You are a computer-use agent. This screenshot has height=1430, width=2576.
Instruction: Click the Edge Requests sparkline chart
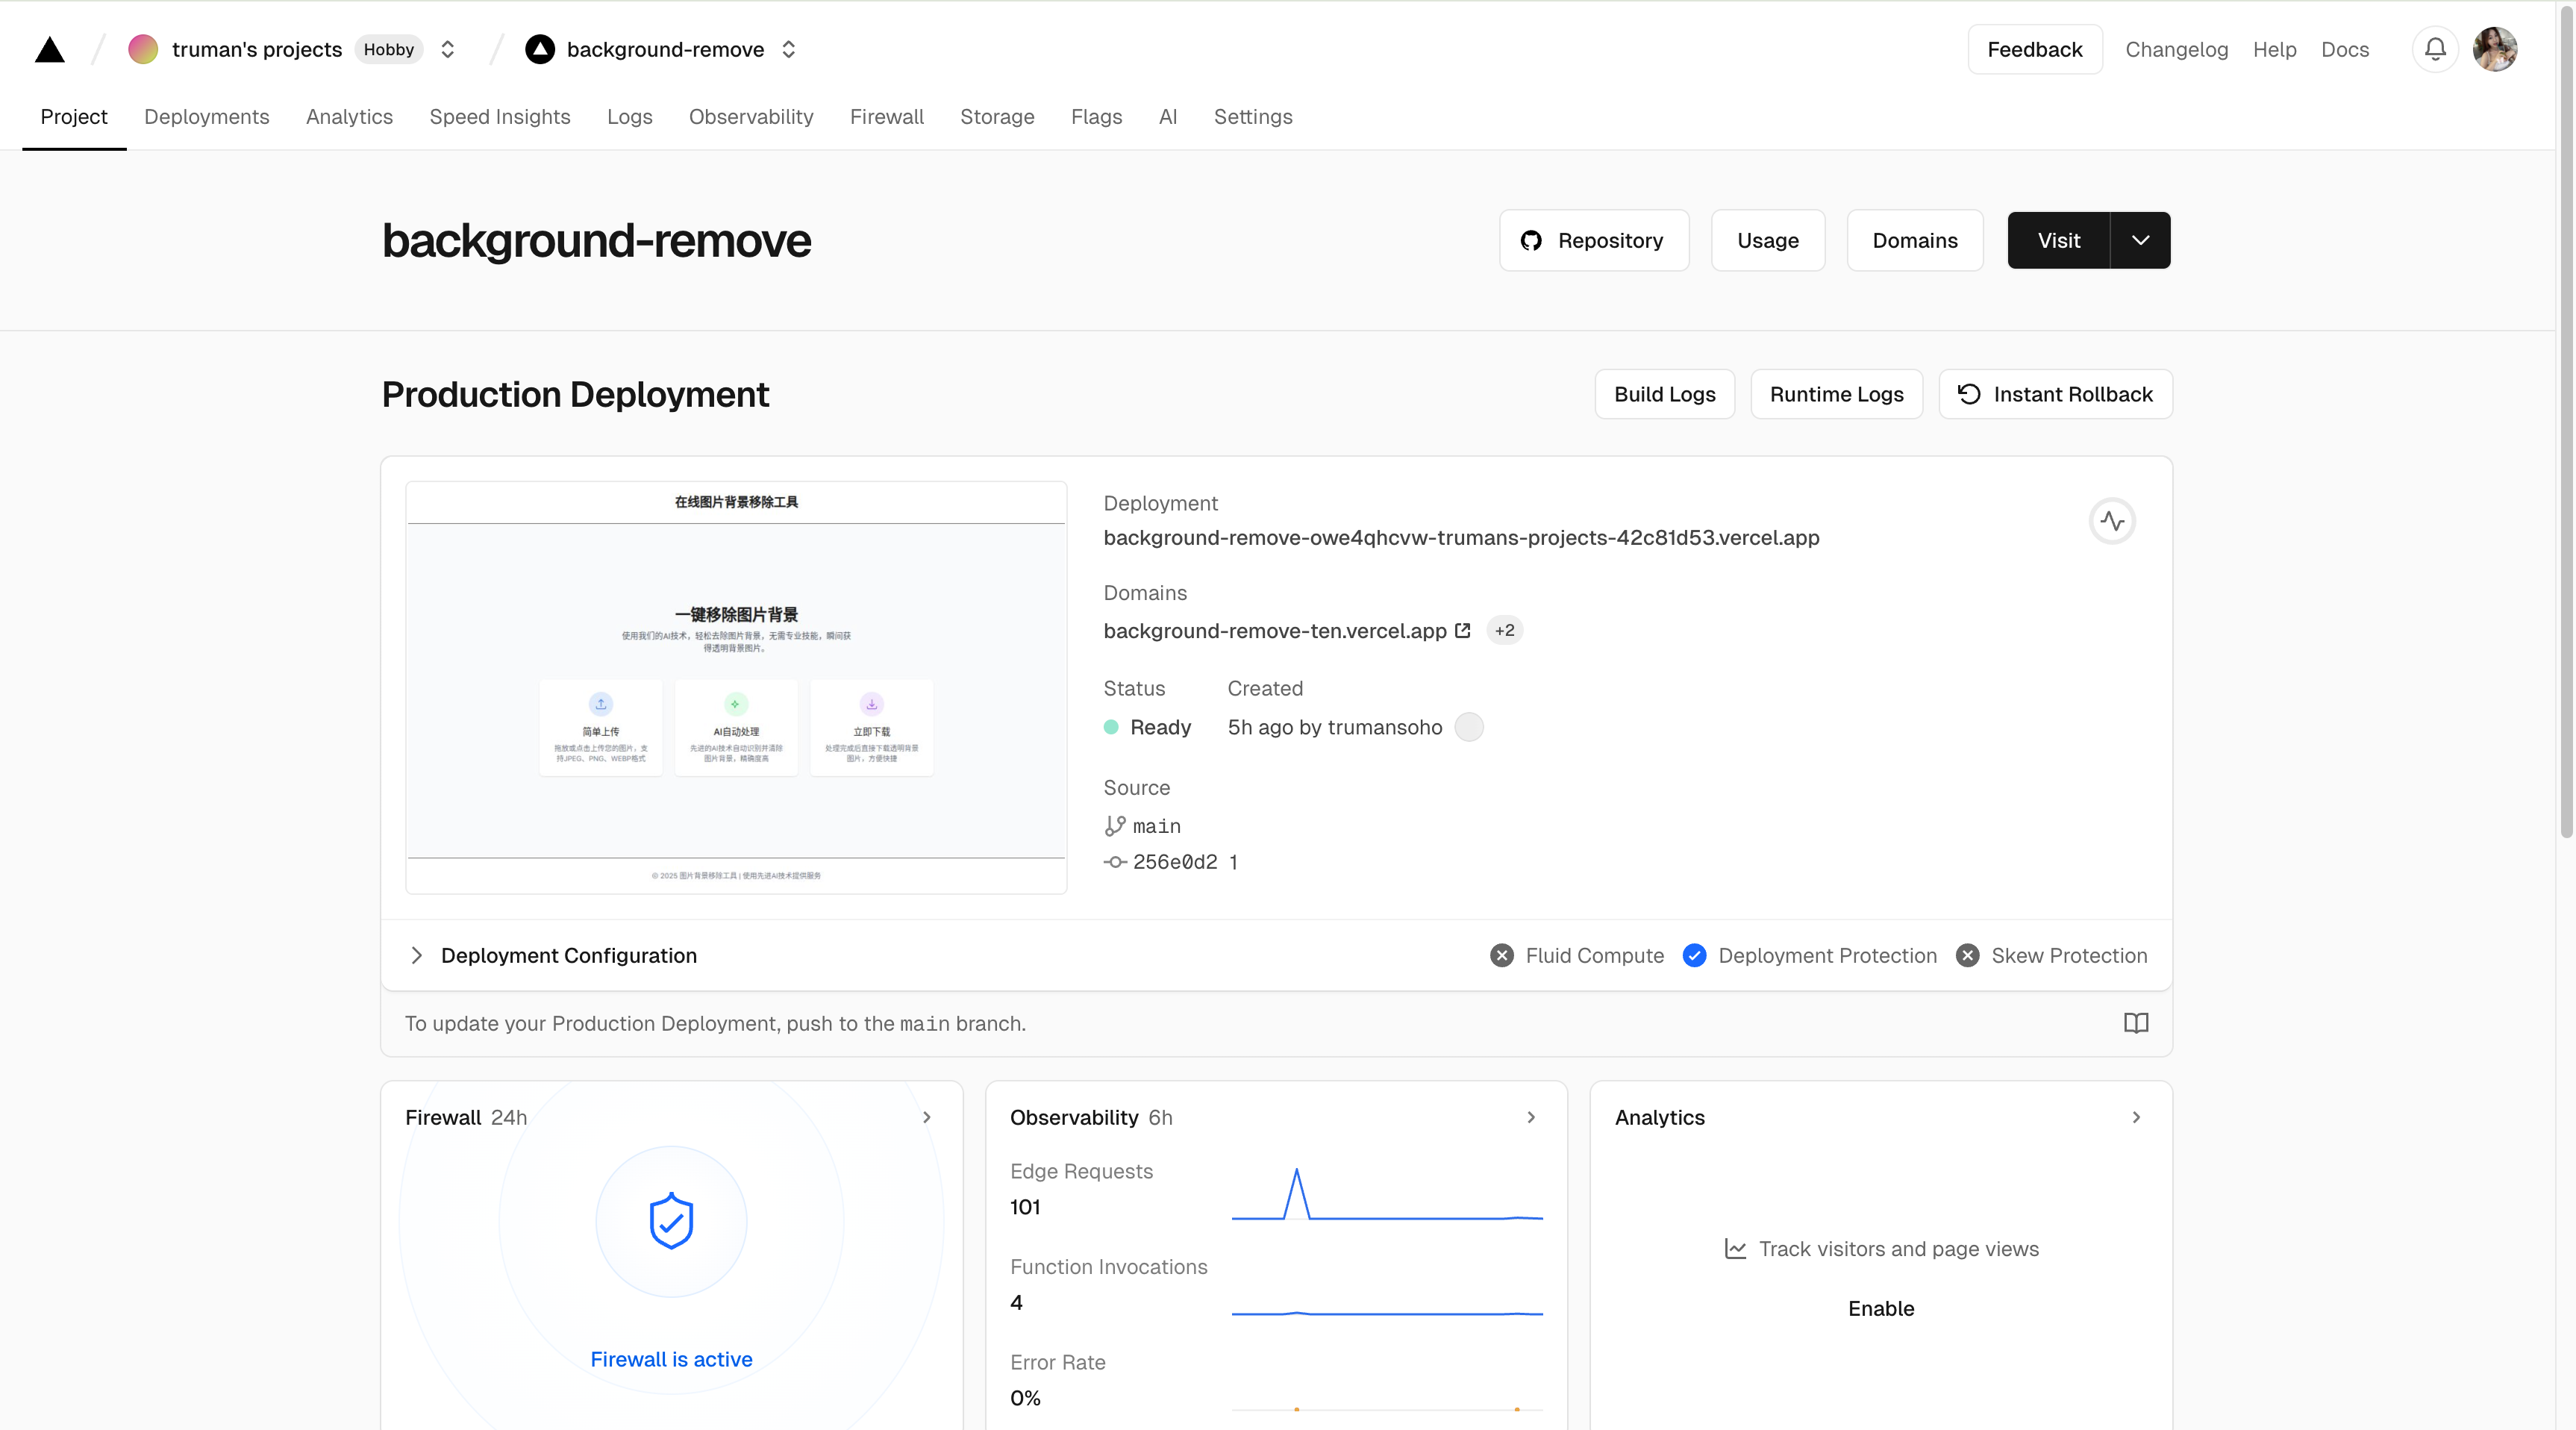(1387, 1194)
